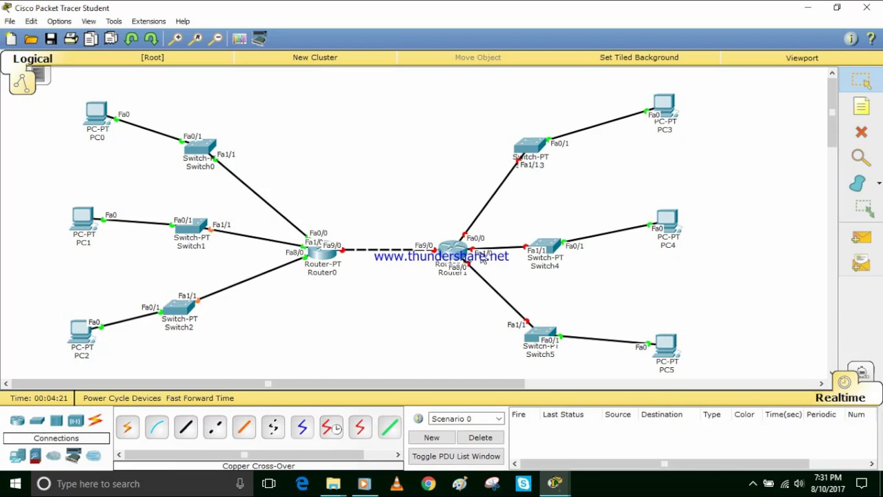This screenshot has width=883, height=497.
Task: Click Set Tiled Background
Action: pyautogui.click(x=639, y=57)
